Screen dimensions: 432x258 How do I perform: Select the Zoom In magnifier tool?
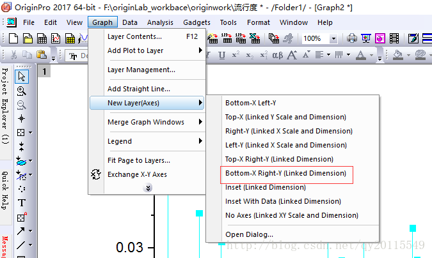(x=22, y=91)
